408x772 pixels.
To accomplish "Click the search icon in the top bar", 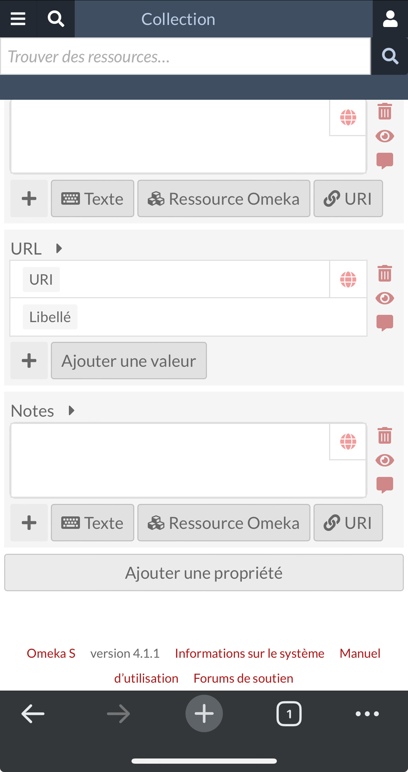I will (x=55, y=19).
